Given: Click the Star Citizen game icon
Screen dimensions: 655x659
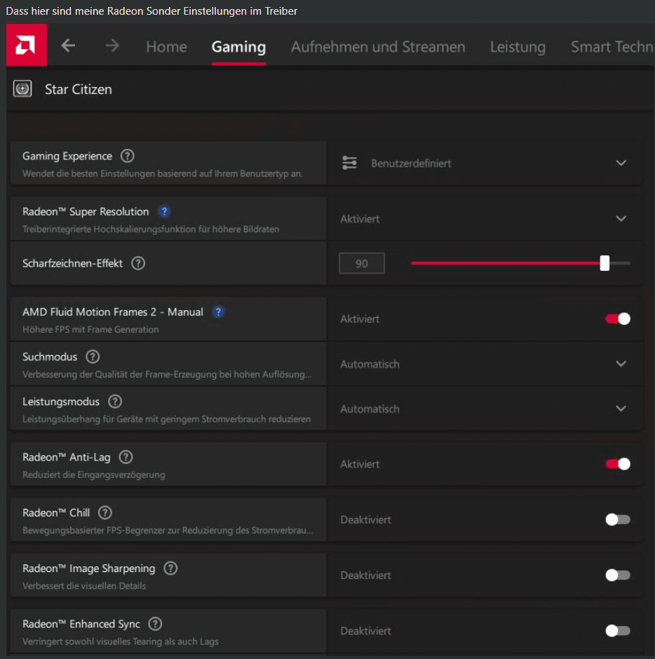Looking at the screenshot, I should point(22,88).
